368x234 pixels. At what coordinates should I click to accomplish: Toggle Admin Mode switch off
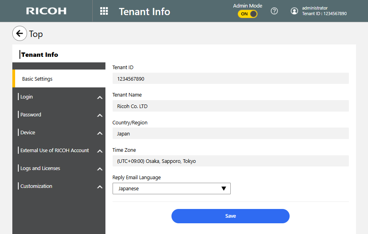click(x=247, y=14)
